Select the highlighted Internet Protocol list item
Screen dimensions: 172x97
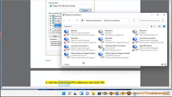click(x=58, y=26)
